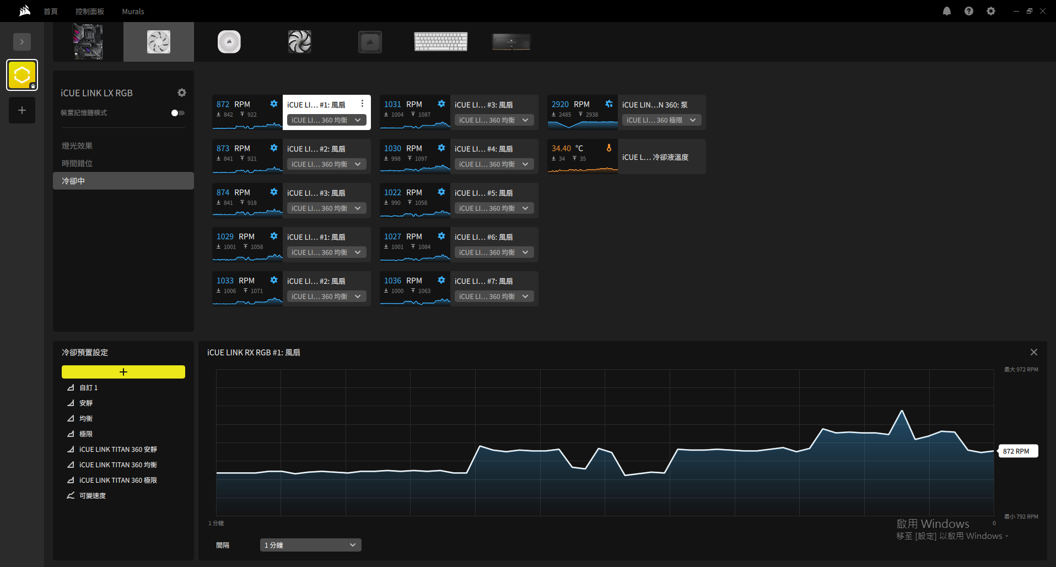Screen dimensions: 1056x567
Task: Expand preset dropdown for fan #7
Action: [494, 296]
